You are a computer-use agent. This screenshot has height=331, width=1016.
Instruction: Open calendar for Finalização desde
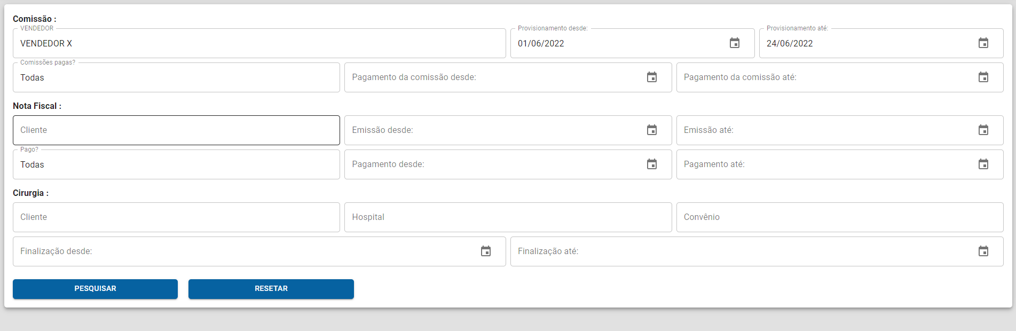click(x=486, y=251)
